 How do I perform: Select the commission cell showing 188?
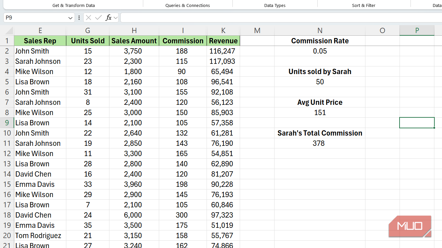click(x=183, y=51)
